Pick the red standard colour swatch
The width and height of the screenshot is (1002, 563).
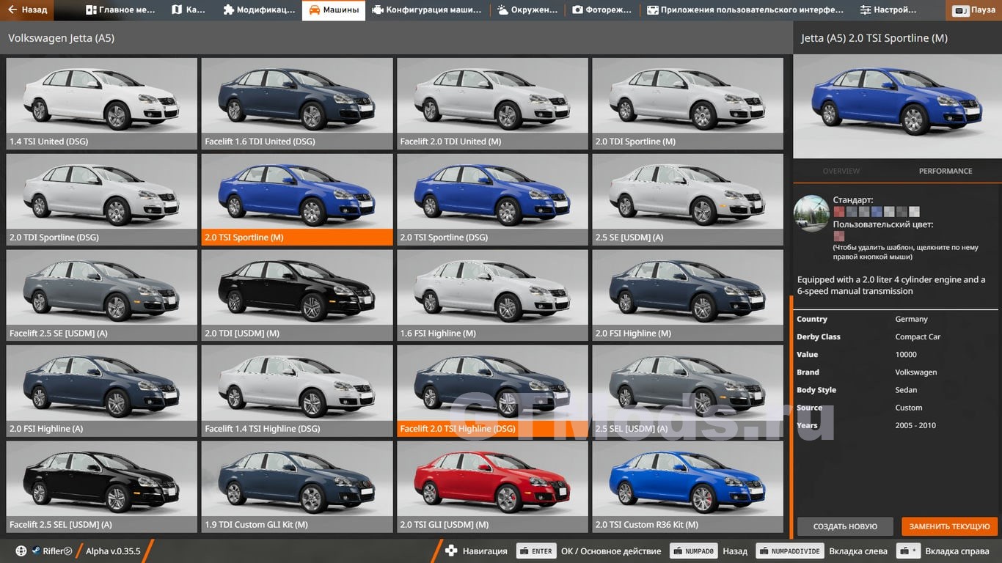click(x=839, y=212)
